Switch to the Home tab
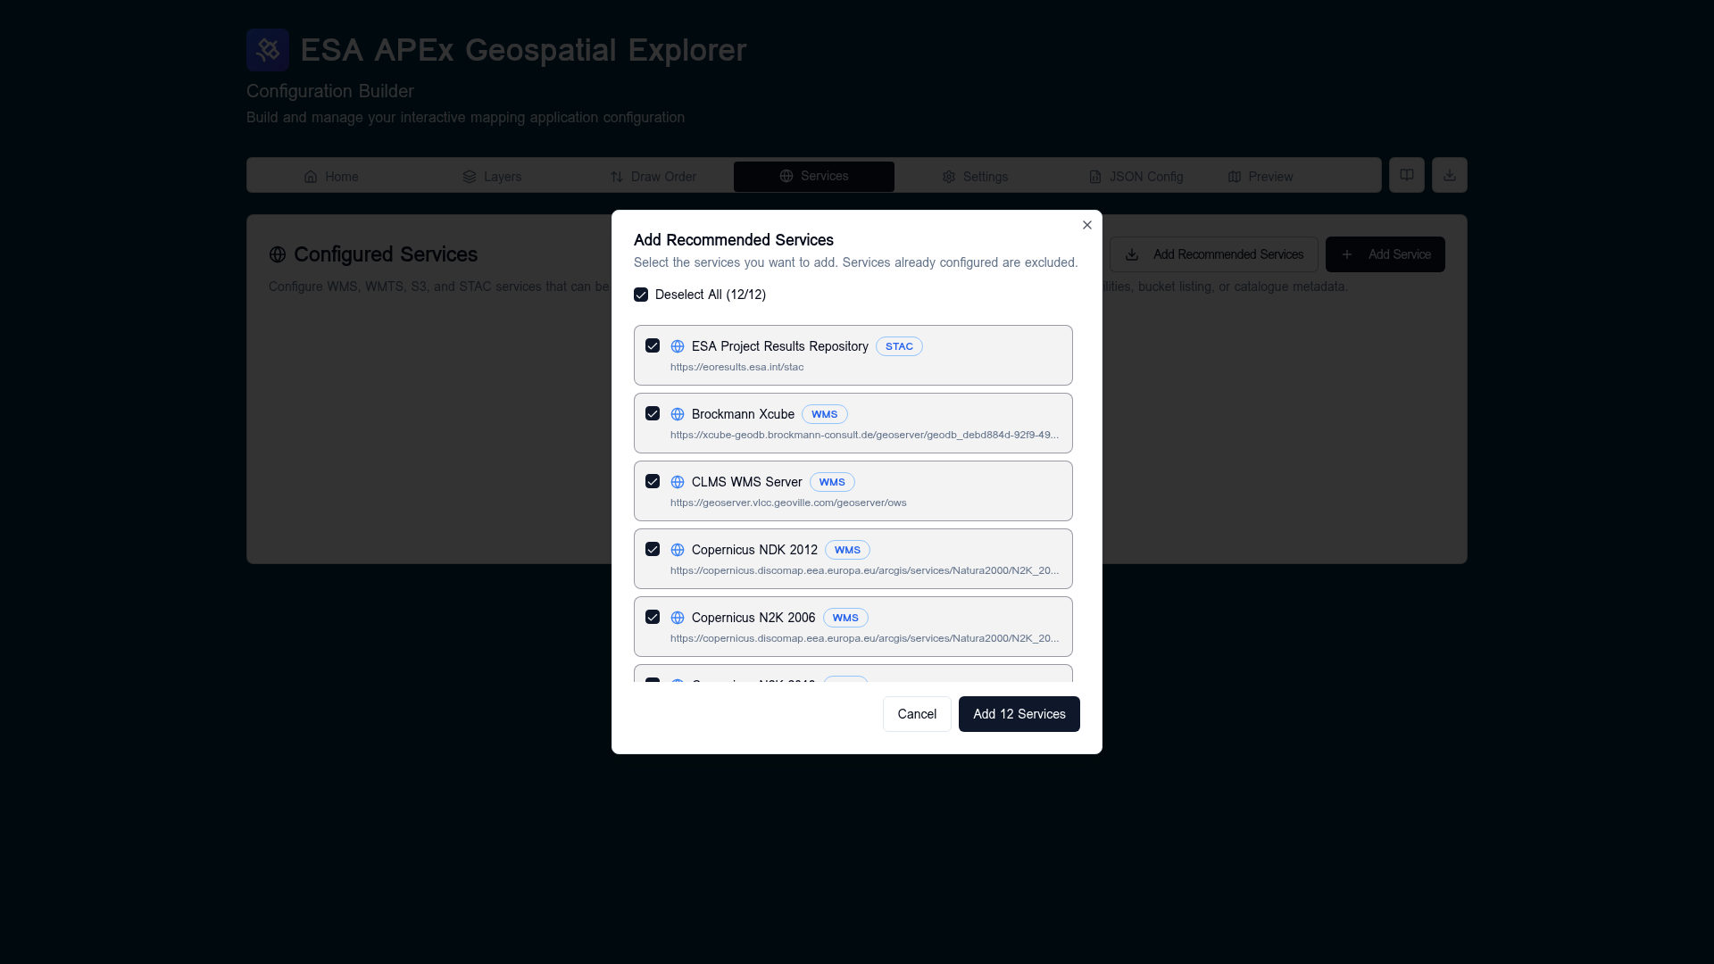 [x=331, y=177]
